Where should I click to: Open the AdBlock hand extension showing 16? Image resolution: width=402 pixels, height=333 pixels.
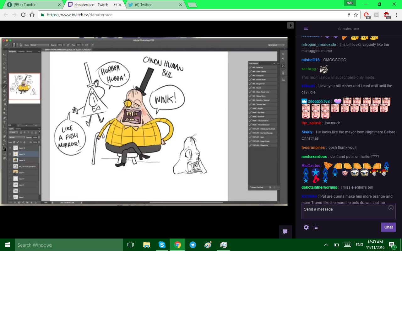click(x=367, y=15)
